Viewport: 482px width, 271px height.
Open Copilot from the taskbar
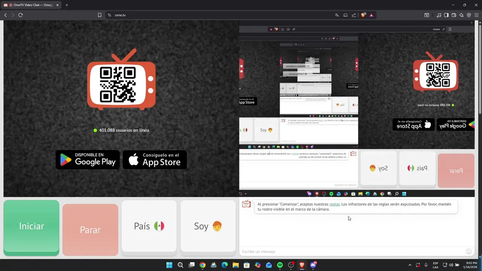click(x=258, y=265)
